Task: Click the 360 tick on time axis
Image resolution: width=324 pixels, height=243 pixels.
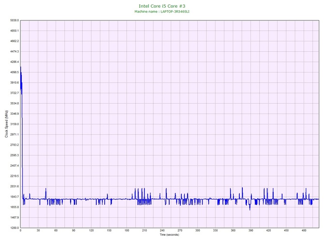Action: pos(233,230)
